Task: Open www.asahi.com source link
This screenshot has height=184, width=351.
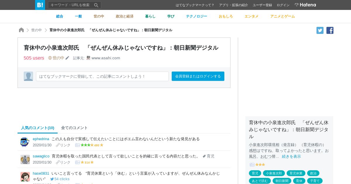Action: pyautogui.click(x=106, y=58)
